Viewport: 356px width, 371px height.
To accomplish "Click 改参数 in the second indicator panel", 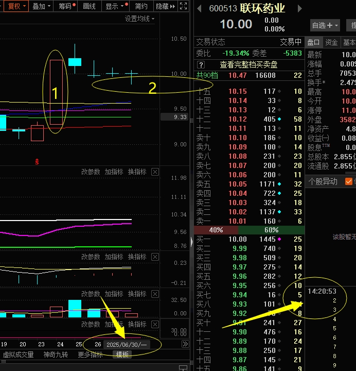I will coord(91,257).
